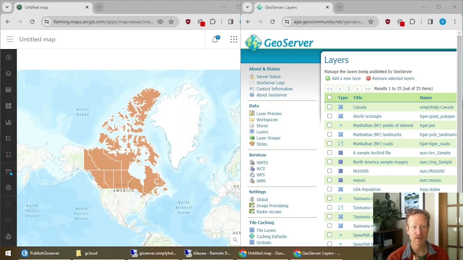Screen dimensions: 463x260
Task: Open the Layers panel in ArcGIS sidebar
Action: pos(9,74)
